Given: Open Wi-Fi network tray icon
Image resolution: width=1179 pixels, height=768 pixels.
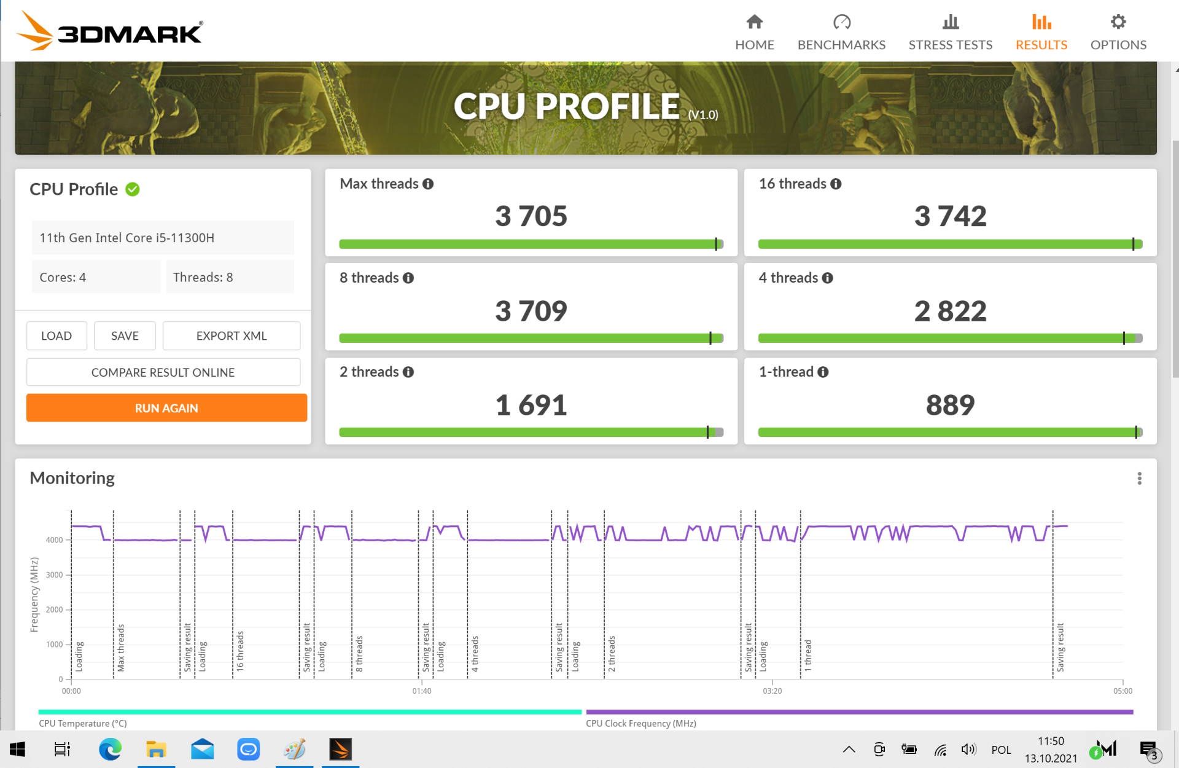Looking at the screenshot, I should pyautogui.click(x=940, y=749).
